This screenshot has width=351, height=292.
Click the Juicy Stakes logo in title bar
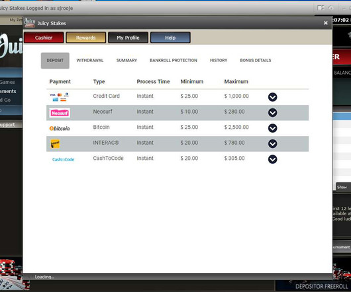[30, 22]
